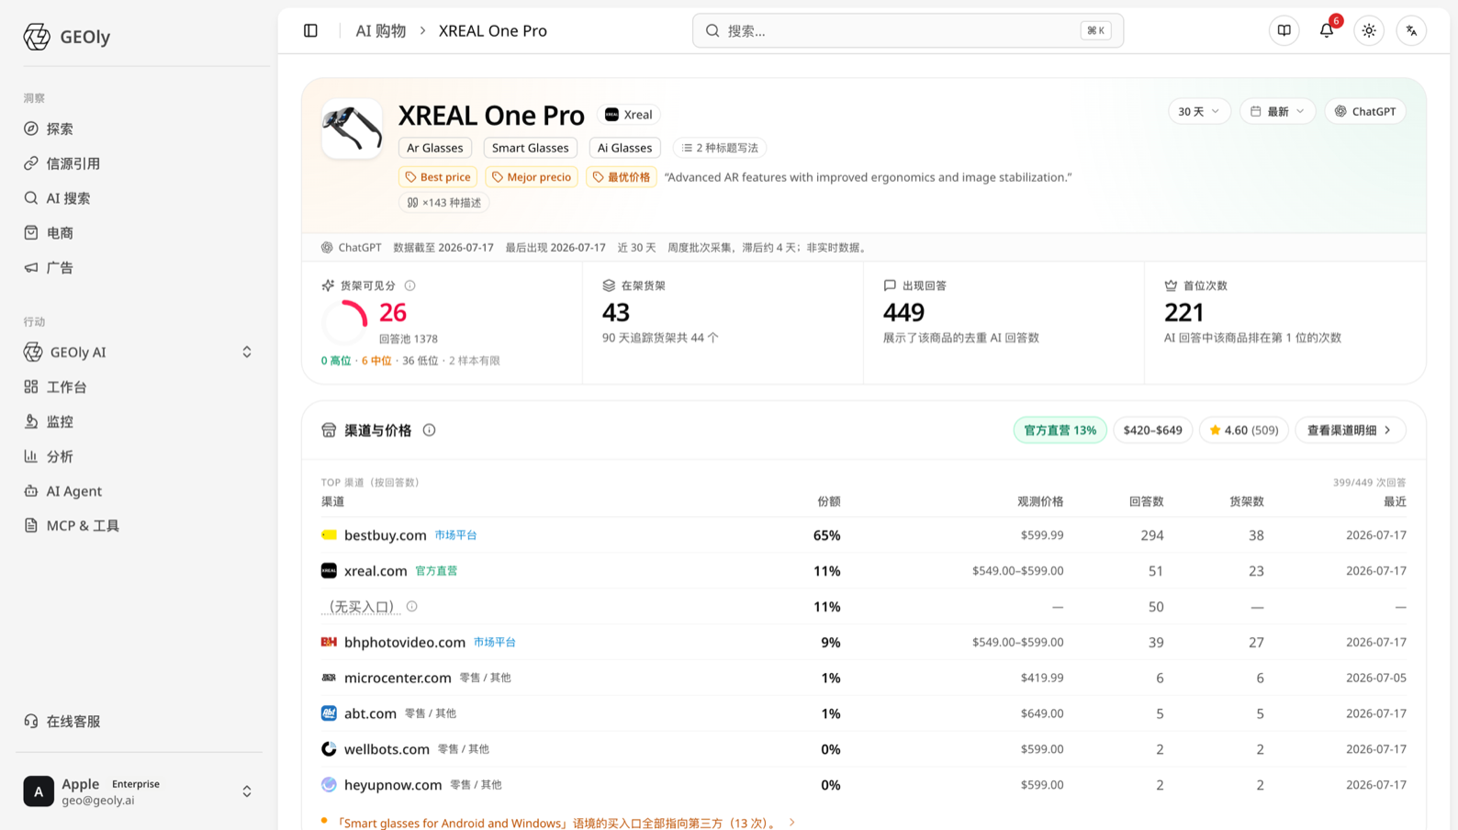The image size is (1458, 830).
Task: Click the $419.99 observed price cell
Action: (x=1042, y=678)
